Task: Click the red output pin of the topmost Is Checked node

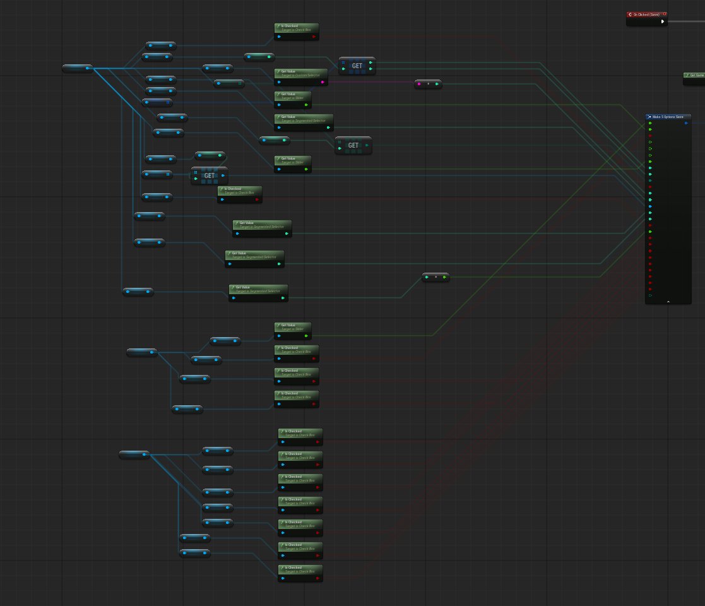Action: point(314,37)
